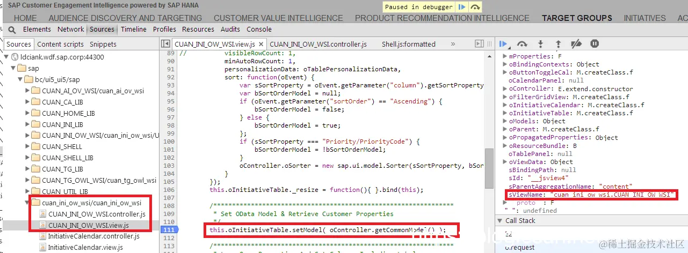Image resolution: width=688 pixels, height=253 pixels.
Task: Click the ldciank.wdf.sap.corp domain globe icon
Action: pos(15,57)
